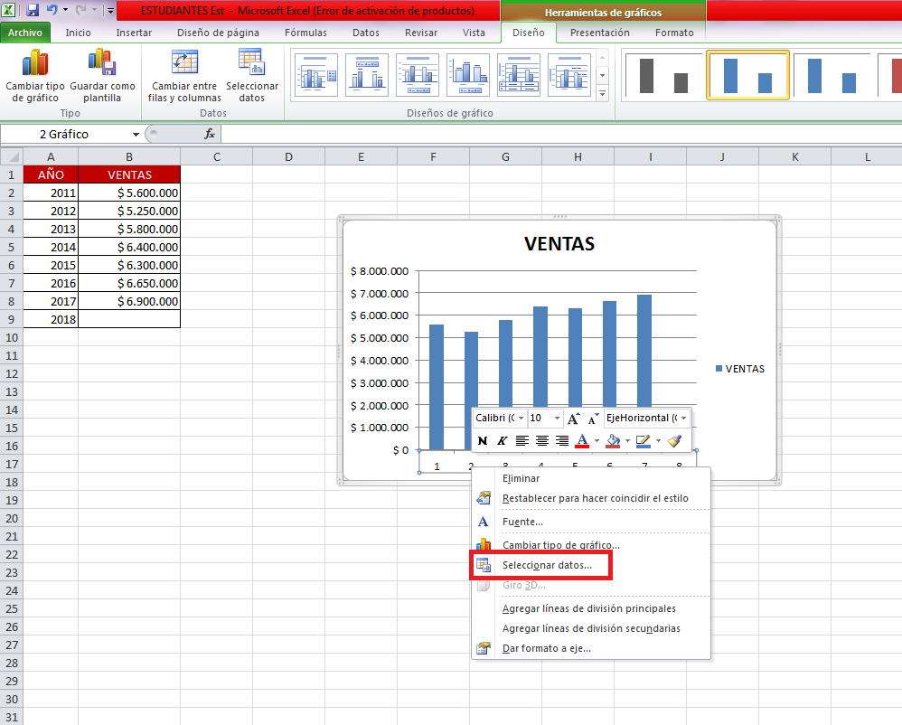Click the Format Painter brush in mini toolbar
Screen dimensions: 902x725
pyautogui.click(x=673, y=440)
